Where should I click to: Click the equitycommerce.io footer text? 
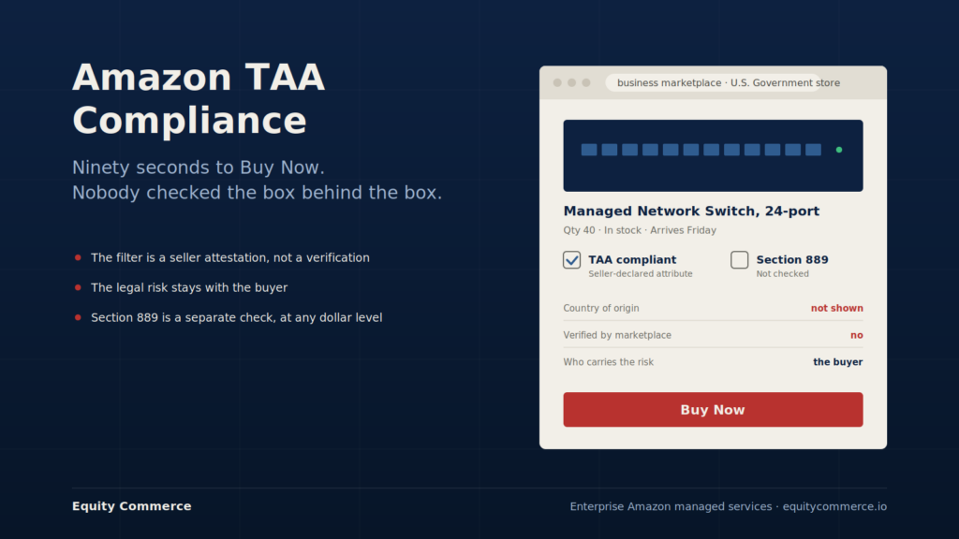[834, 506]
